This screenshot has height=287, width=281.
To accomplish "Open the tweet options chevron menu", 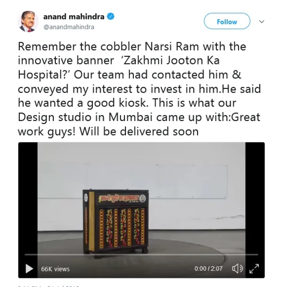I will 261,21.
